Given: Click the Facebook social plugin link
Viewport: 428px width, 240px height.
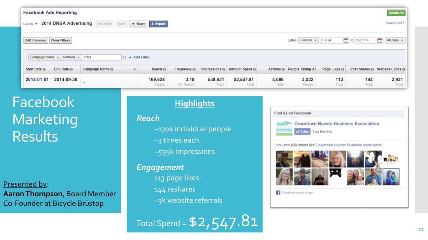Looking at the screenshot, I should 297,192.
